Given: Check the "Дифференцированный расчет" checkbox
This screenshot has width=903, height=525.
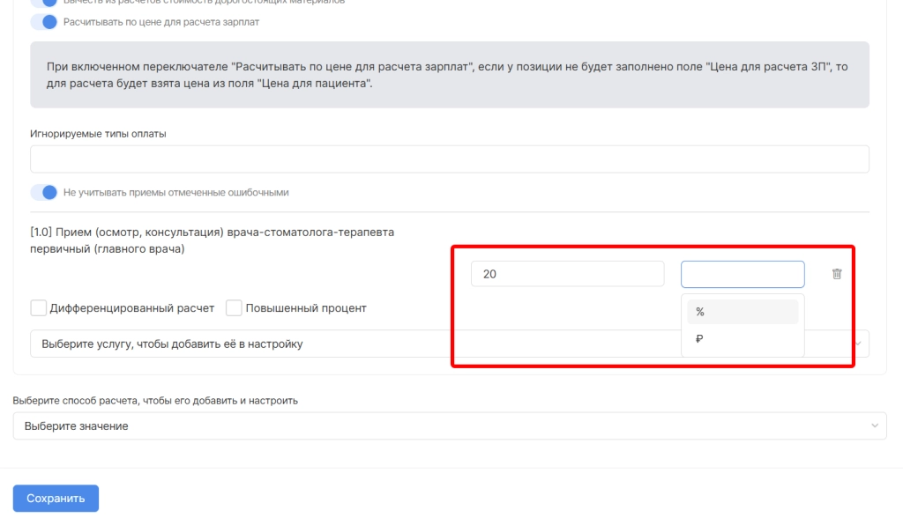Looking at the screenshot, I should click(x=39, y=308).
